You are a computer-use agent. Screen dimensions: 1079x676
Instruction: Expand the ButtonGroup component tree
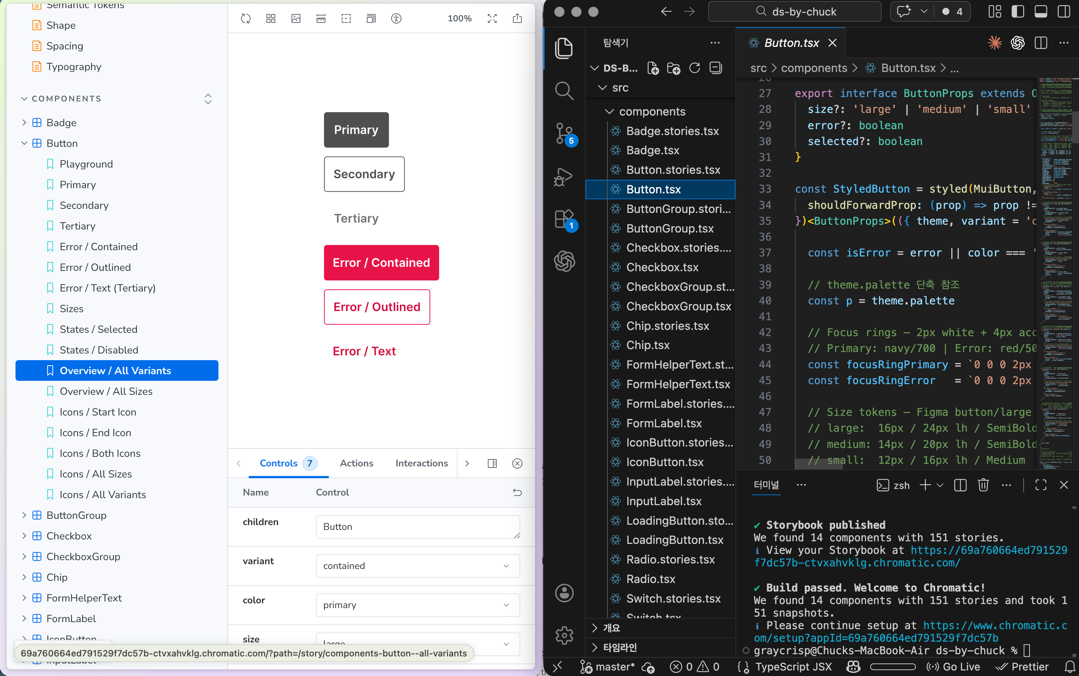(x=24, y=515)
